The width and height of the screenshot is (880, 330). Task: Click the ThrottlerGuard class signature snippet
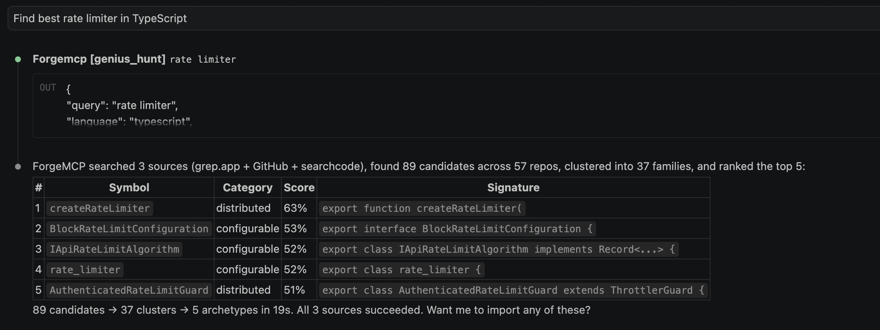coord(513,290)
